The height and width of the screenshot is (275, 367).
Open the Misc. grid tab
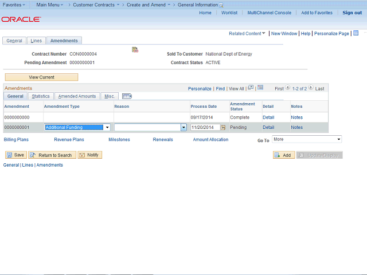(x=110, y=96)
